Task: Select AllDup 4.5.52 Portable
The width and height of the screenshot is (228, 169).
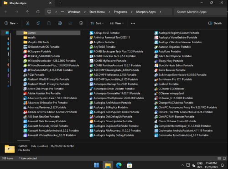Action: pyautogui.click(x=104, y=33)
